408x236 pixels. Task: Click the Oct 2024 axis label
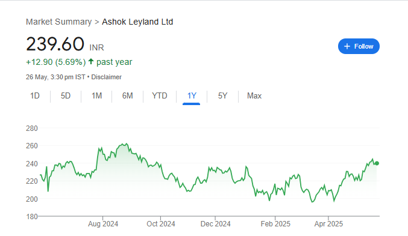[161, 224]
